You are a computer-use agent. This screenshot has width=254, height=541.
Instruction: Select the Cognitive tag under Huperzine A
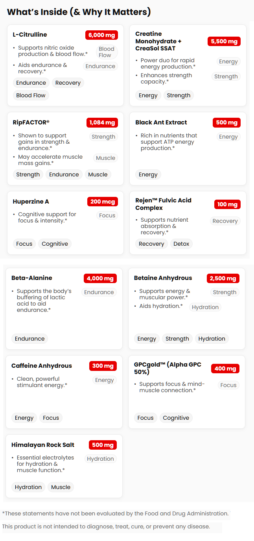point(55,244)
